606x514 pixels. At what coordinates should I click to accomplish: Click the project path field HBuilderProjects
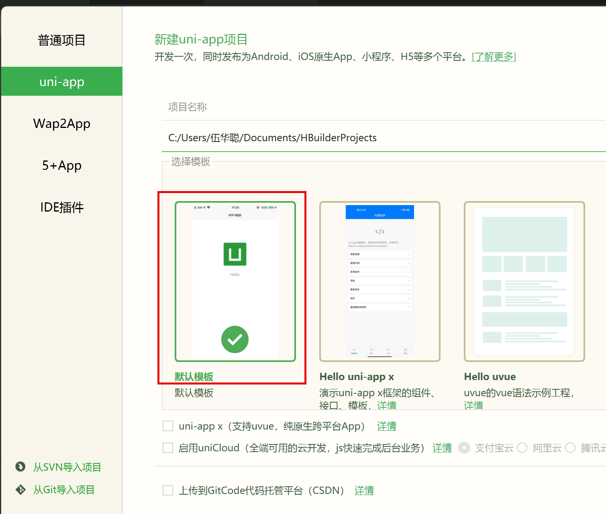point(382,138)
